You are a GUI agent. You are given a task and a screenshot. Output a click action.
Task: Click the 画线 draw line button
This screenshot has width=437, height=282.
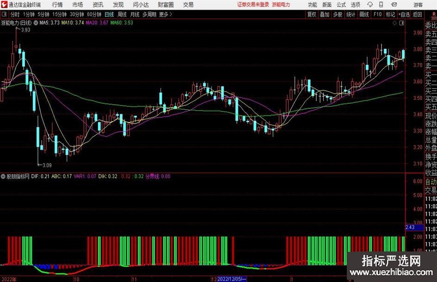click(364, 14)
